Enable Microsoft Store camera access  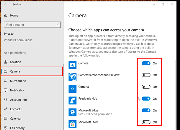tap(146, 122)
